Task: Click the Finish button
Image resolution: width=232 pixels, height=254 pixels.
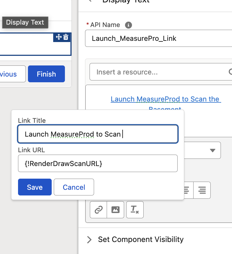Action: coord(46,74)
